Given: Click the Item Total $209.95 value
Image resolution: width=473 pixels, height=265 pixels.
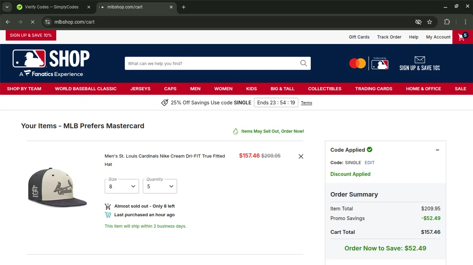Looking at the screenshot, I should click(x=431, y=208).
